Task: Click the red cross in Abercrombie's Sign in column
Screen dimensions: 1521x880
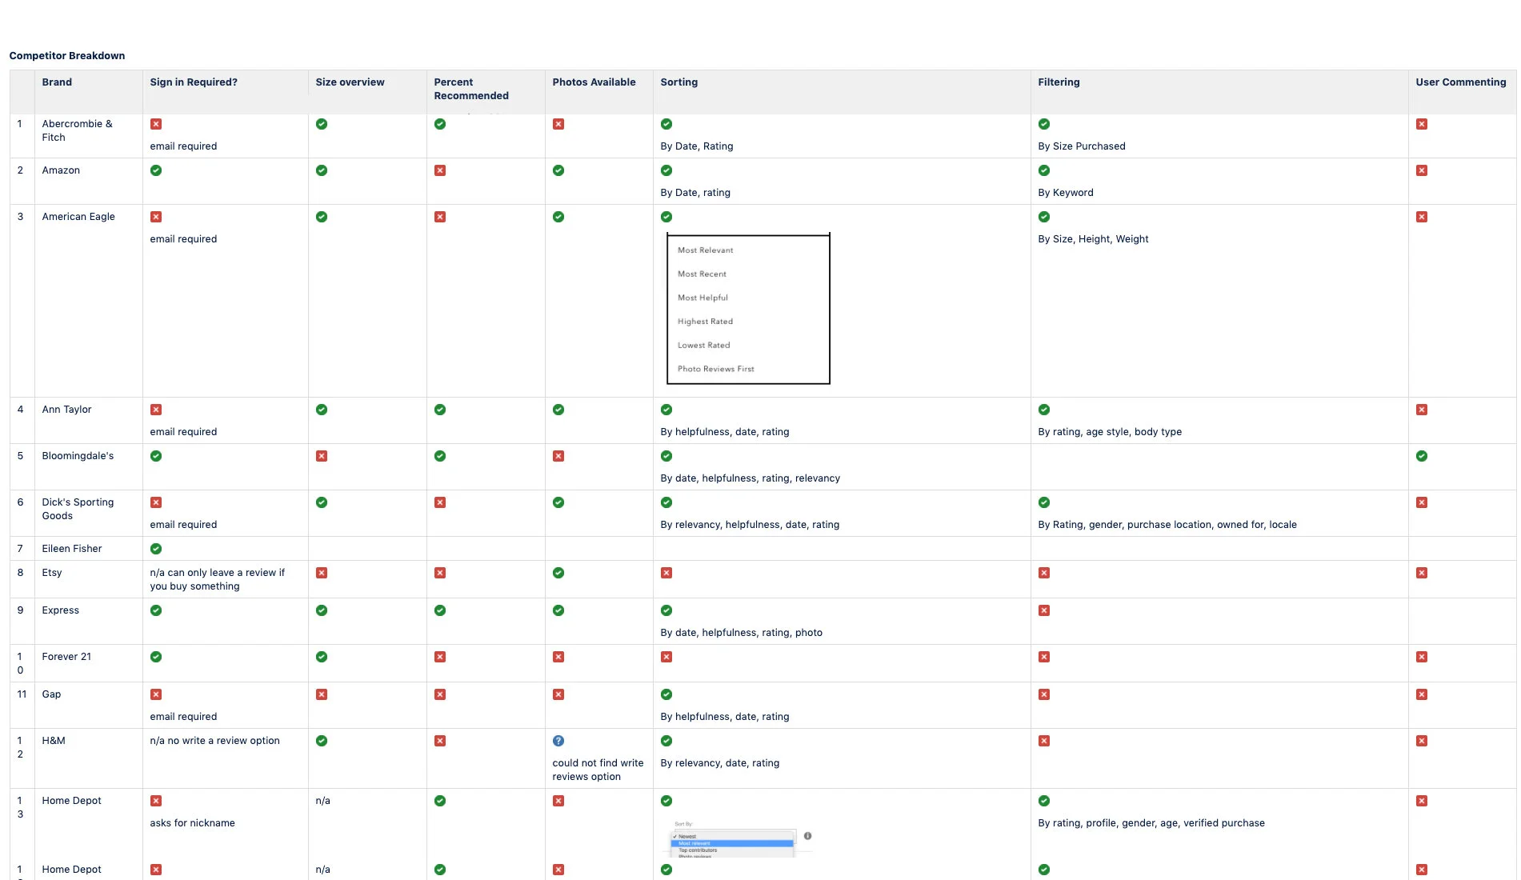Action: point(156,124)
